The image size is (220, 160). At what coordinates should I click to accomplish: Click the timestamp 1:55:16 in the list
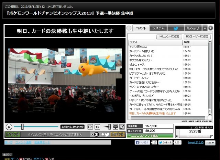(x=187, y=87)
